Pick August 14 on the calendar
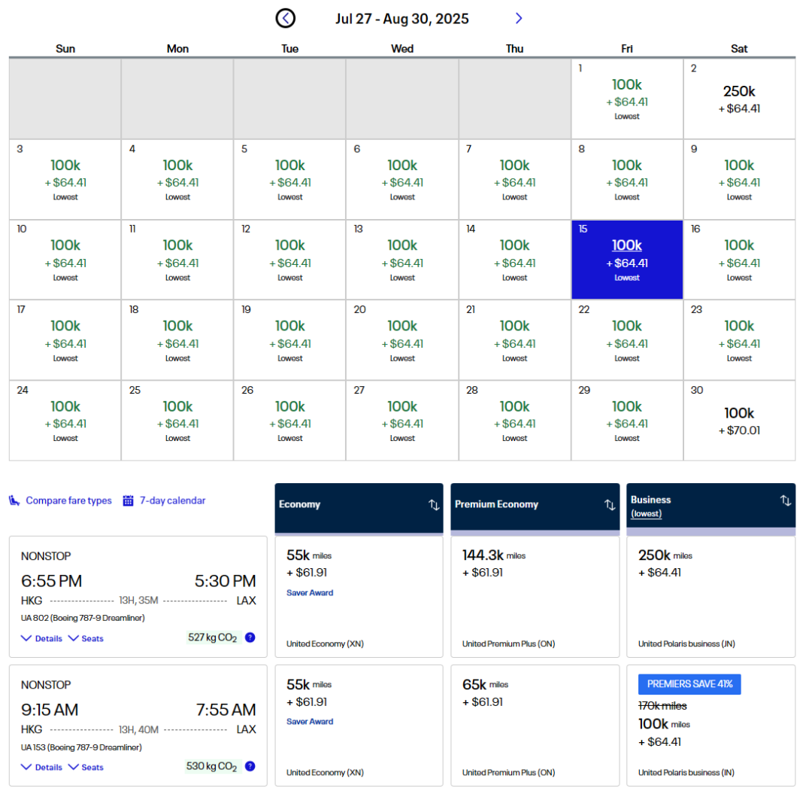The width and height of the screenshot is (812, 788). [x=515, y=260]
